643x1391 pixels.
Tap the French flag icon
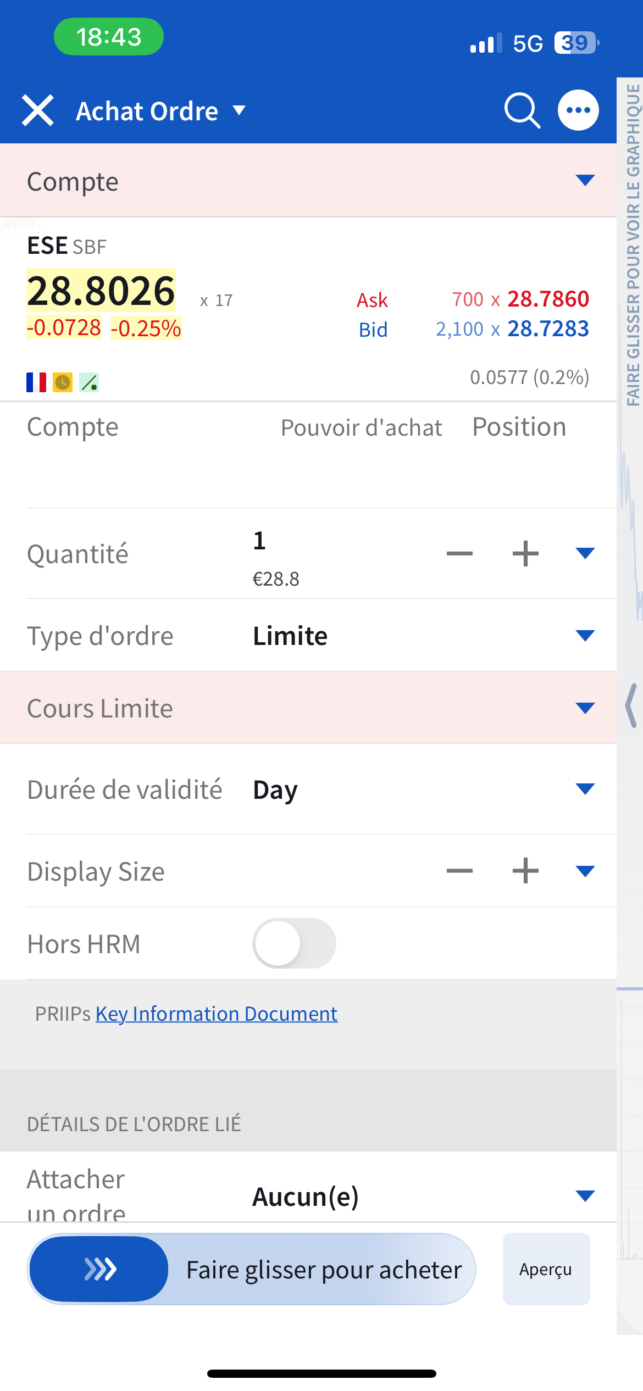[36, 382]
